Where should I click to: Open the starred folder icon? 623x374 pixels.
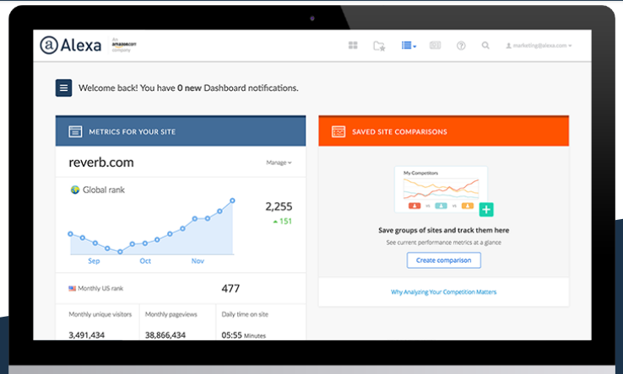click(x=379, y=46)
